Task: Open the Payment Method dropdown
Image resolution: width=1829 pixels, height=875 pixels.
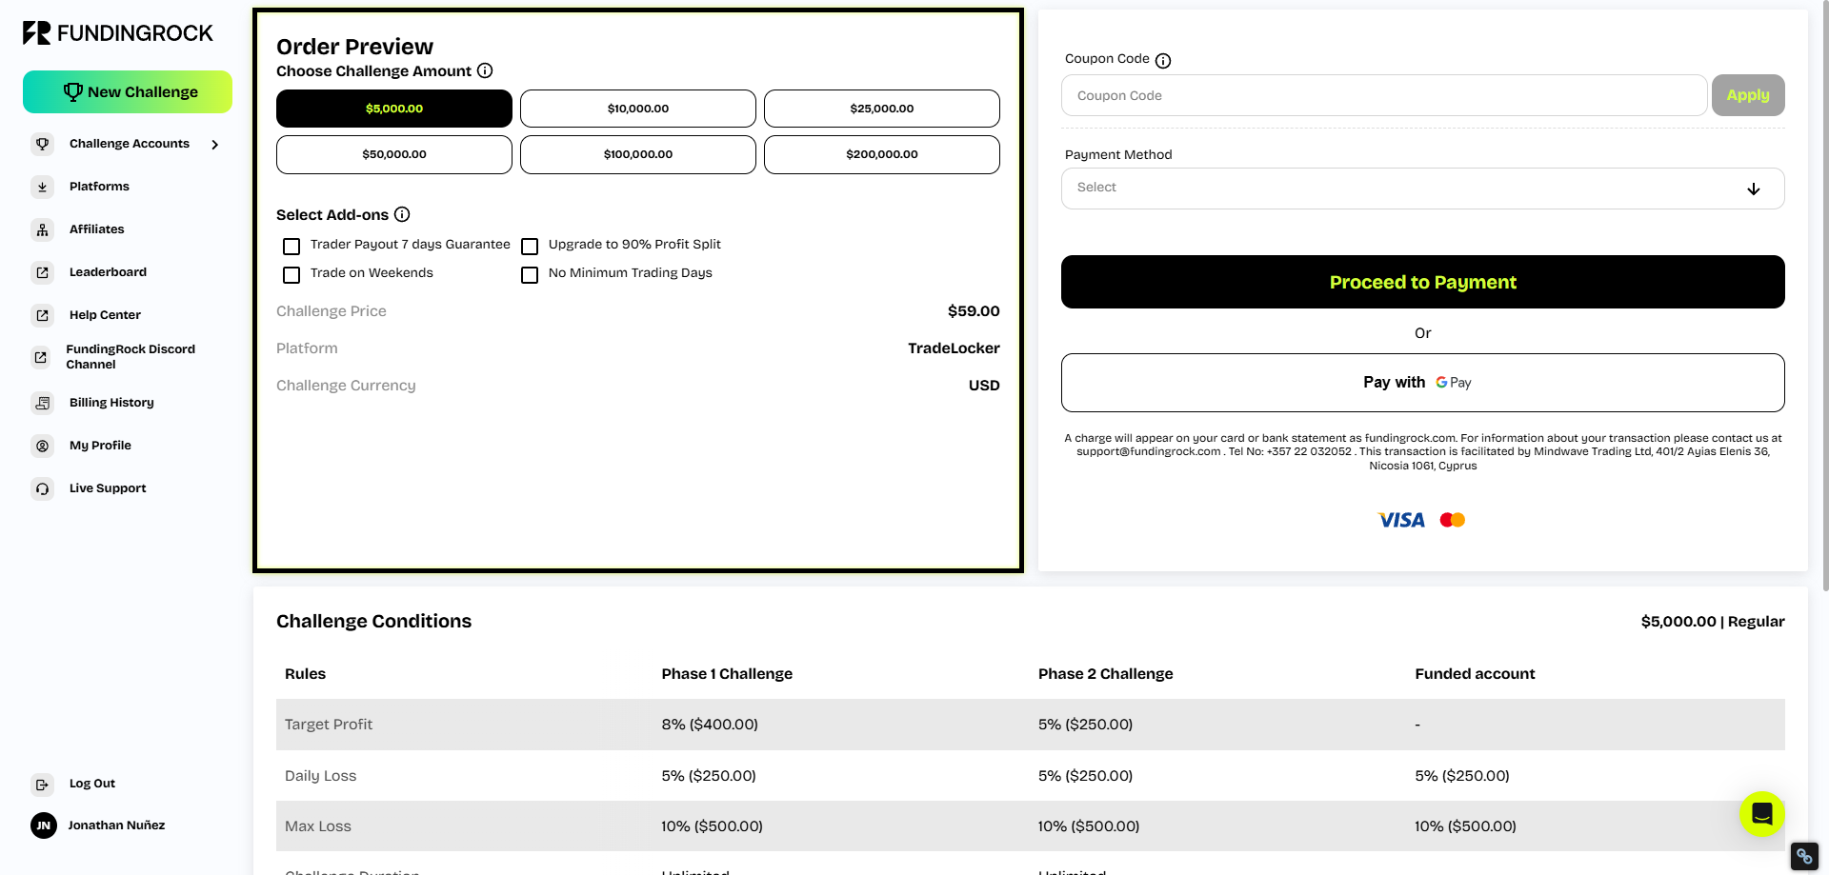Action: 1422,189
